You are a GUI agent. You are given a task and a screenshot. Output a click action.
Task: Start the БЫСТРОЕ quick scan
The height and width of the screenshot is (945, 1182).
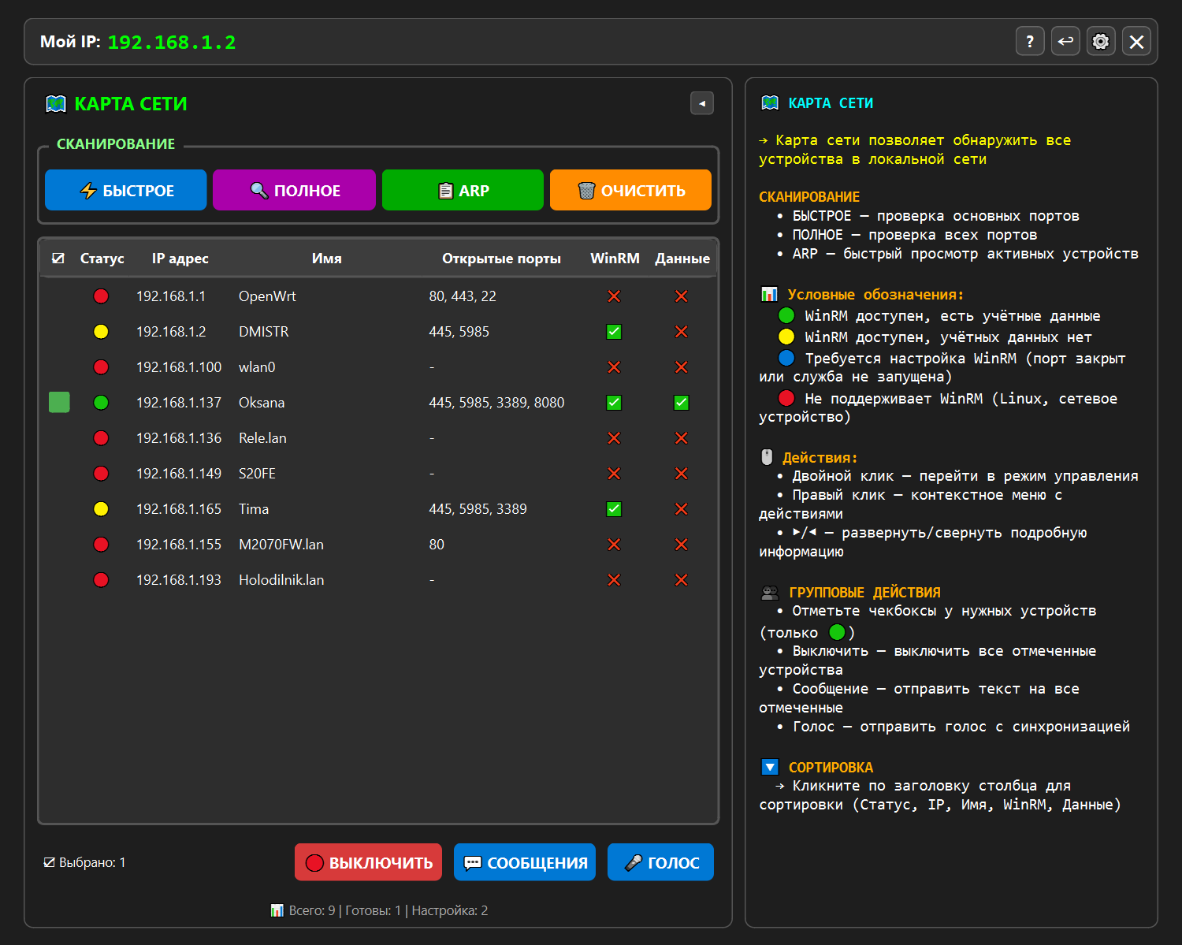click(x=126, y=191)
